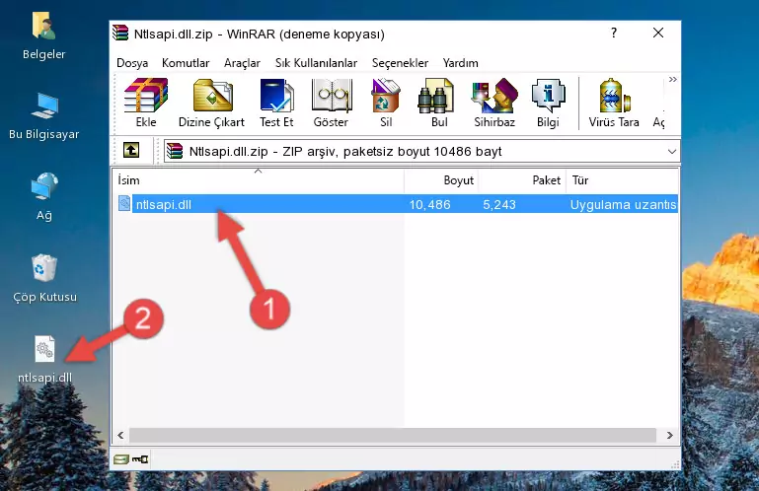The height and width of the screenshot is (491, 759).
Task: Click the 5,243 packed size value
Action: click(499, 205)
